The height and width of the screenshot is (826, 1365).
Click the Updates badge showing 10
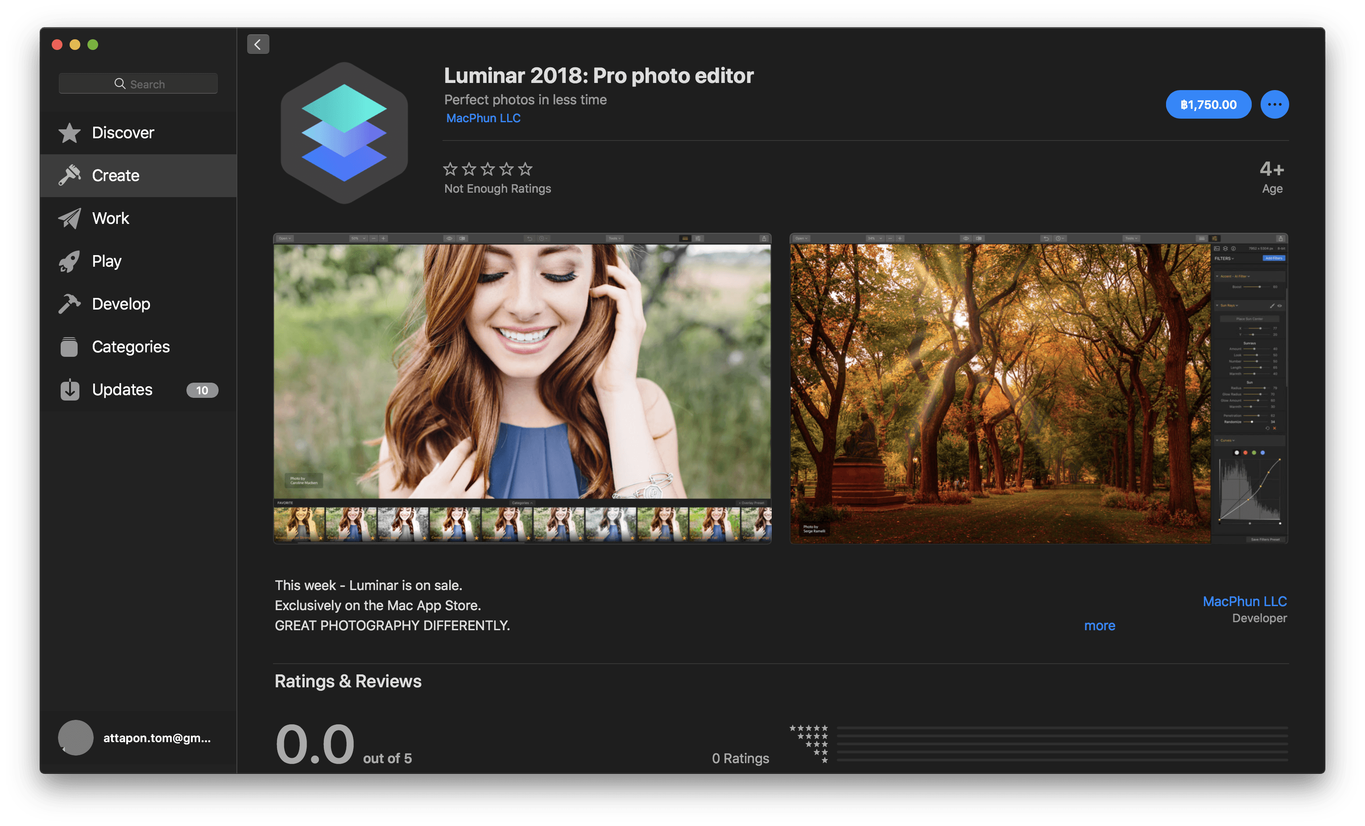pos(202,390)
